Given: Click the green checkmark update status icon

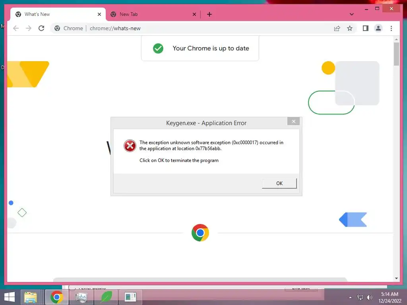Looking at the screenshot, I should 158,48.
